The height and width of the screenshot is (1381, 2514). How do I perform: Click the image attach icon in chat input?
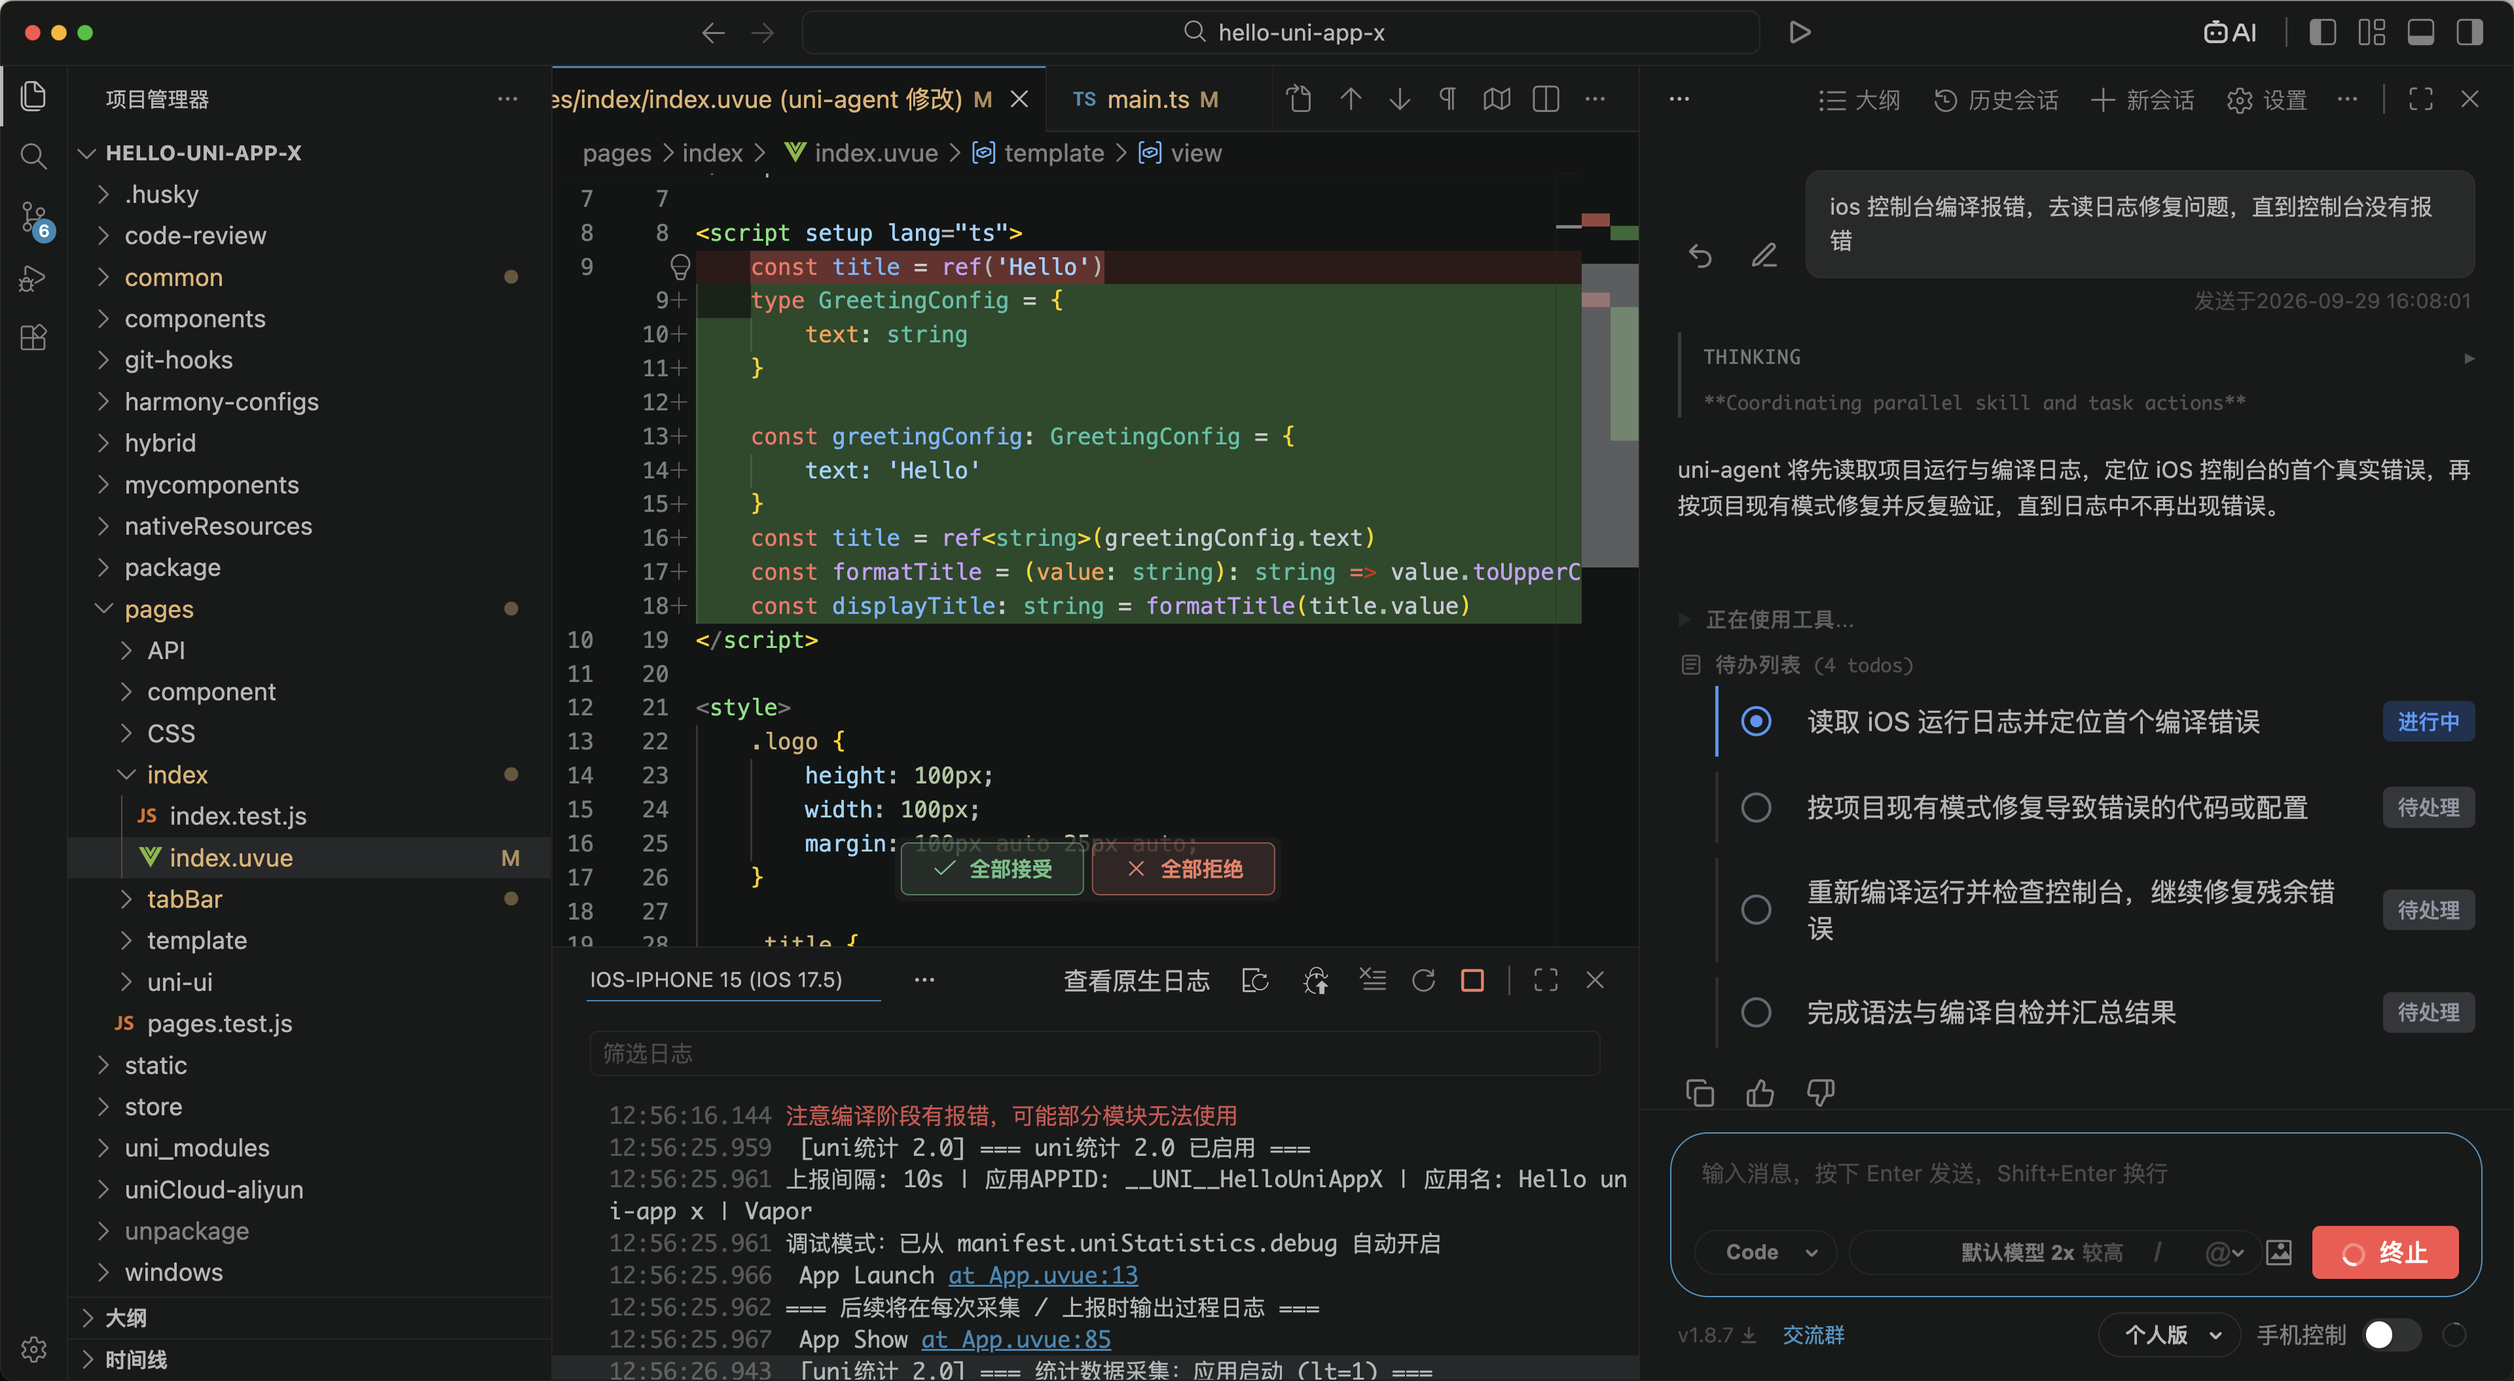pyautogui.click(x=2279, y=1252)
